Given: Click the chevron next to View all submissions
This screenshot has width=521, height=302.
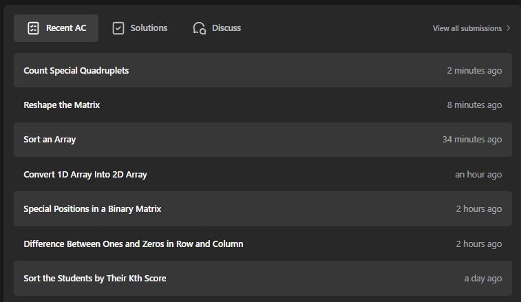Looking at the screenshot, I should click(x=509, y=28).
